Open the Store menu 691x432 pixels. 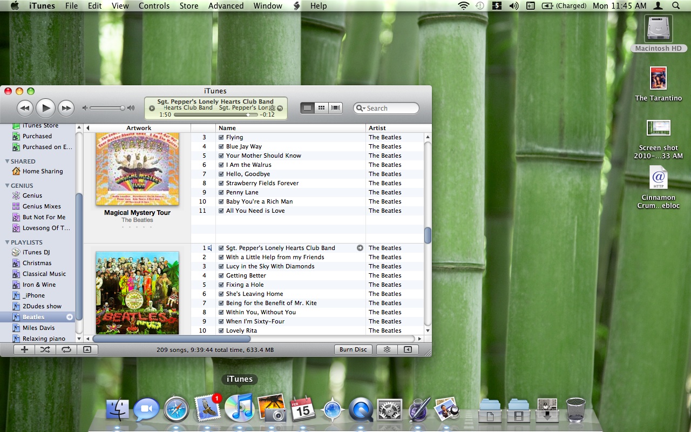[x=188, y=6]
